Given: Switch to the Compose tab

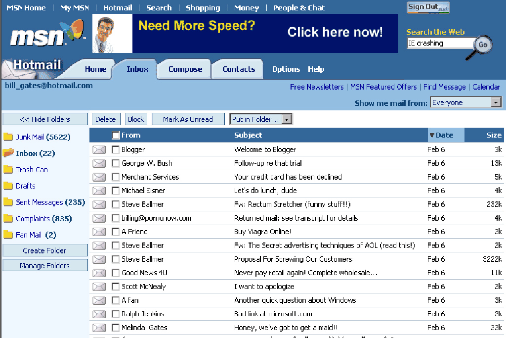Looking at the screenshot, I should pyautogui.click(x=185, y=69).
